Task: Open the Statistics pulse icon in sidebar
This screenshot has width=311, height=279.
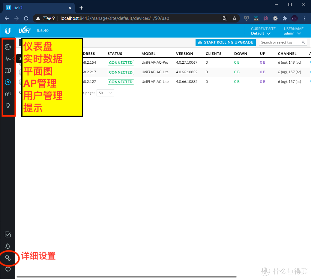Action: point(8,59)
